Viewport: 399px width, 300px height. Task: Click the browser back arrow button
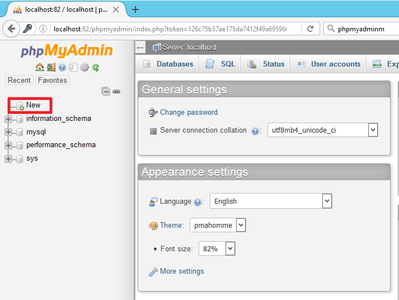pyautogui.click(x=11, y=29)
